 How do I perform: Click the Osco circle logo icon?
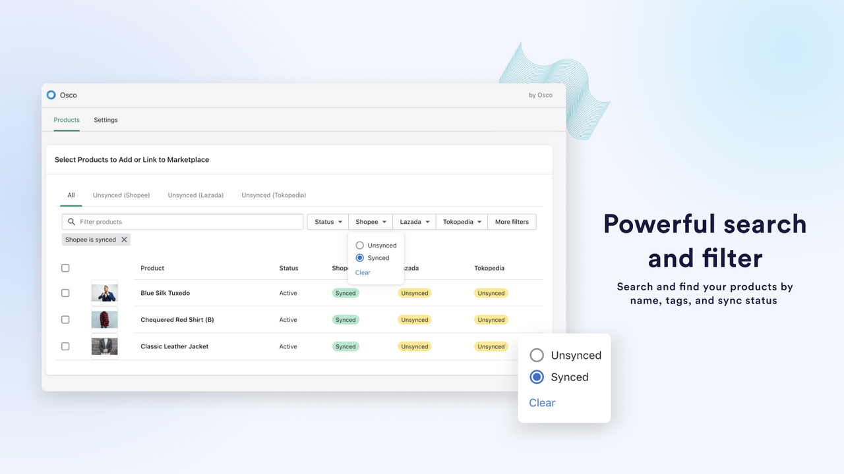point(51,95)
